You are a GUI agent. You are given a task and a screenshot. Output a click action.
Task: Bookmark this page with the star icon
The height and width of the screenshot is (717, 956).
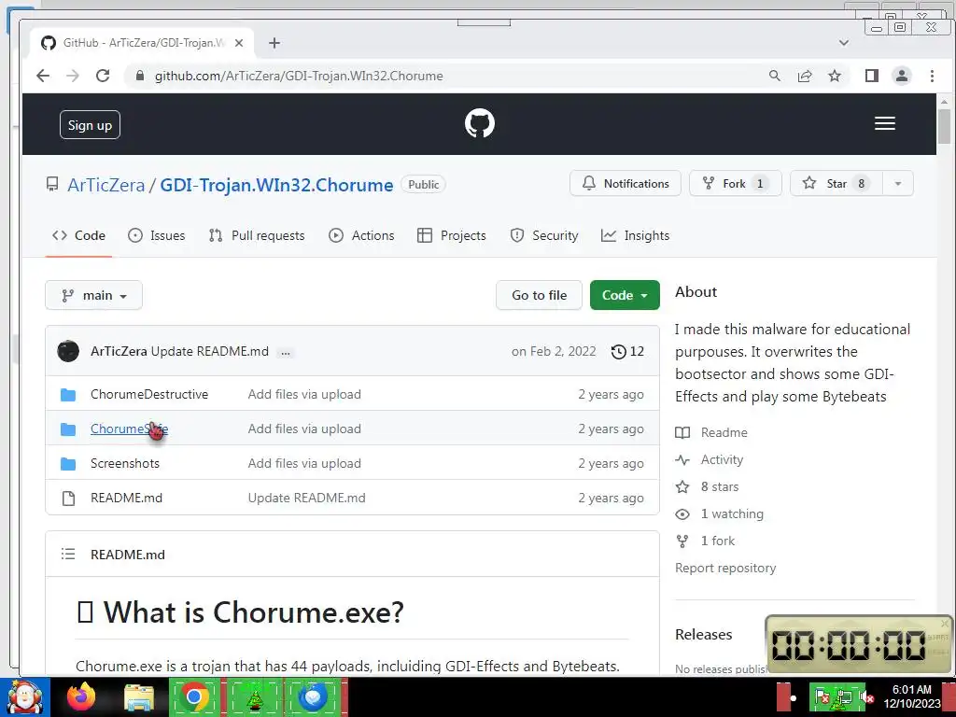835,76
